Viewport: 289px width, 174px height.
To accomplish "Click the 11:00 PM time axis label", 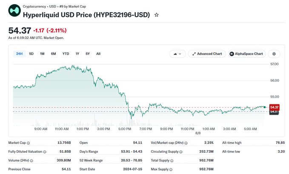I will pos(187,129).
